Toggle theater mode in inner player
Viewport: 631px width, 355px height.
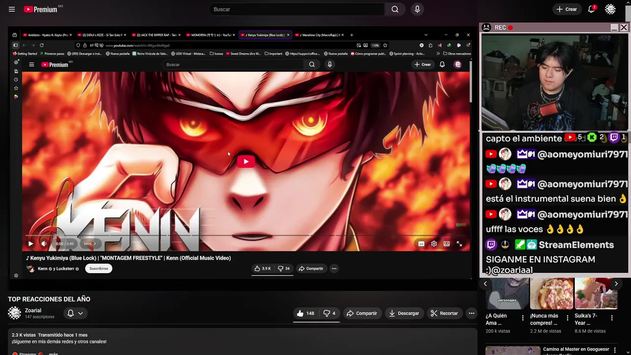click(447, 244)
